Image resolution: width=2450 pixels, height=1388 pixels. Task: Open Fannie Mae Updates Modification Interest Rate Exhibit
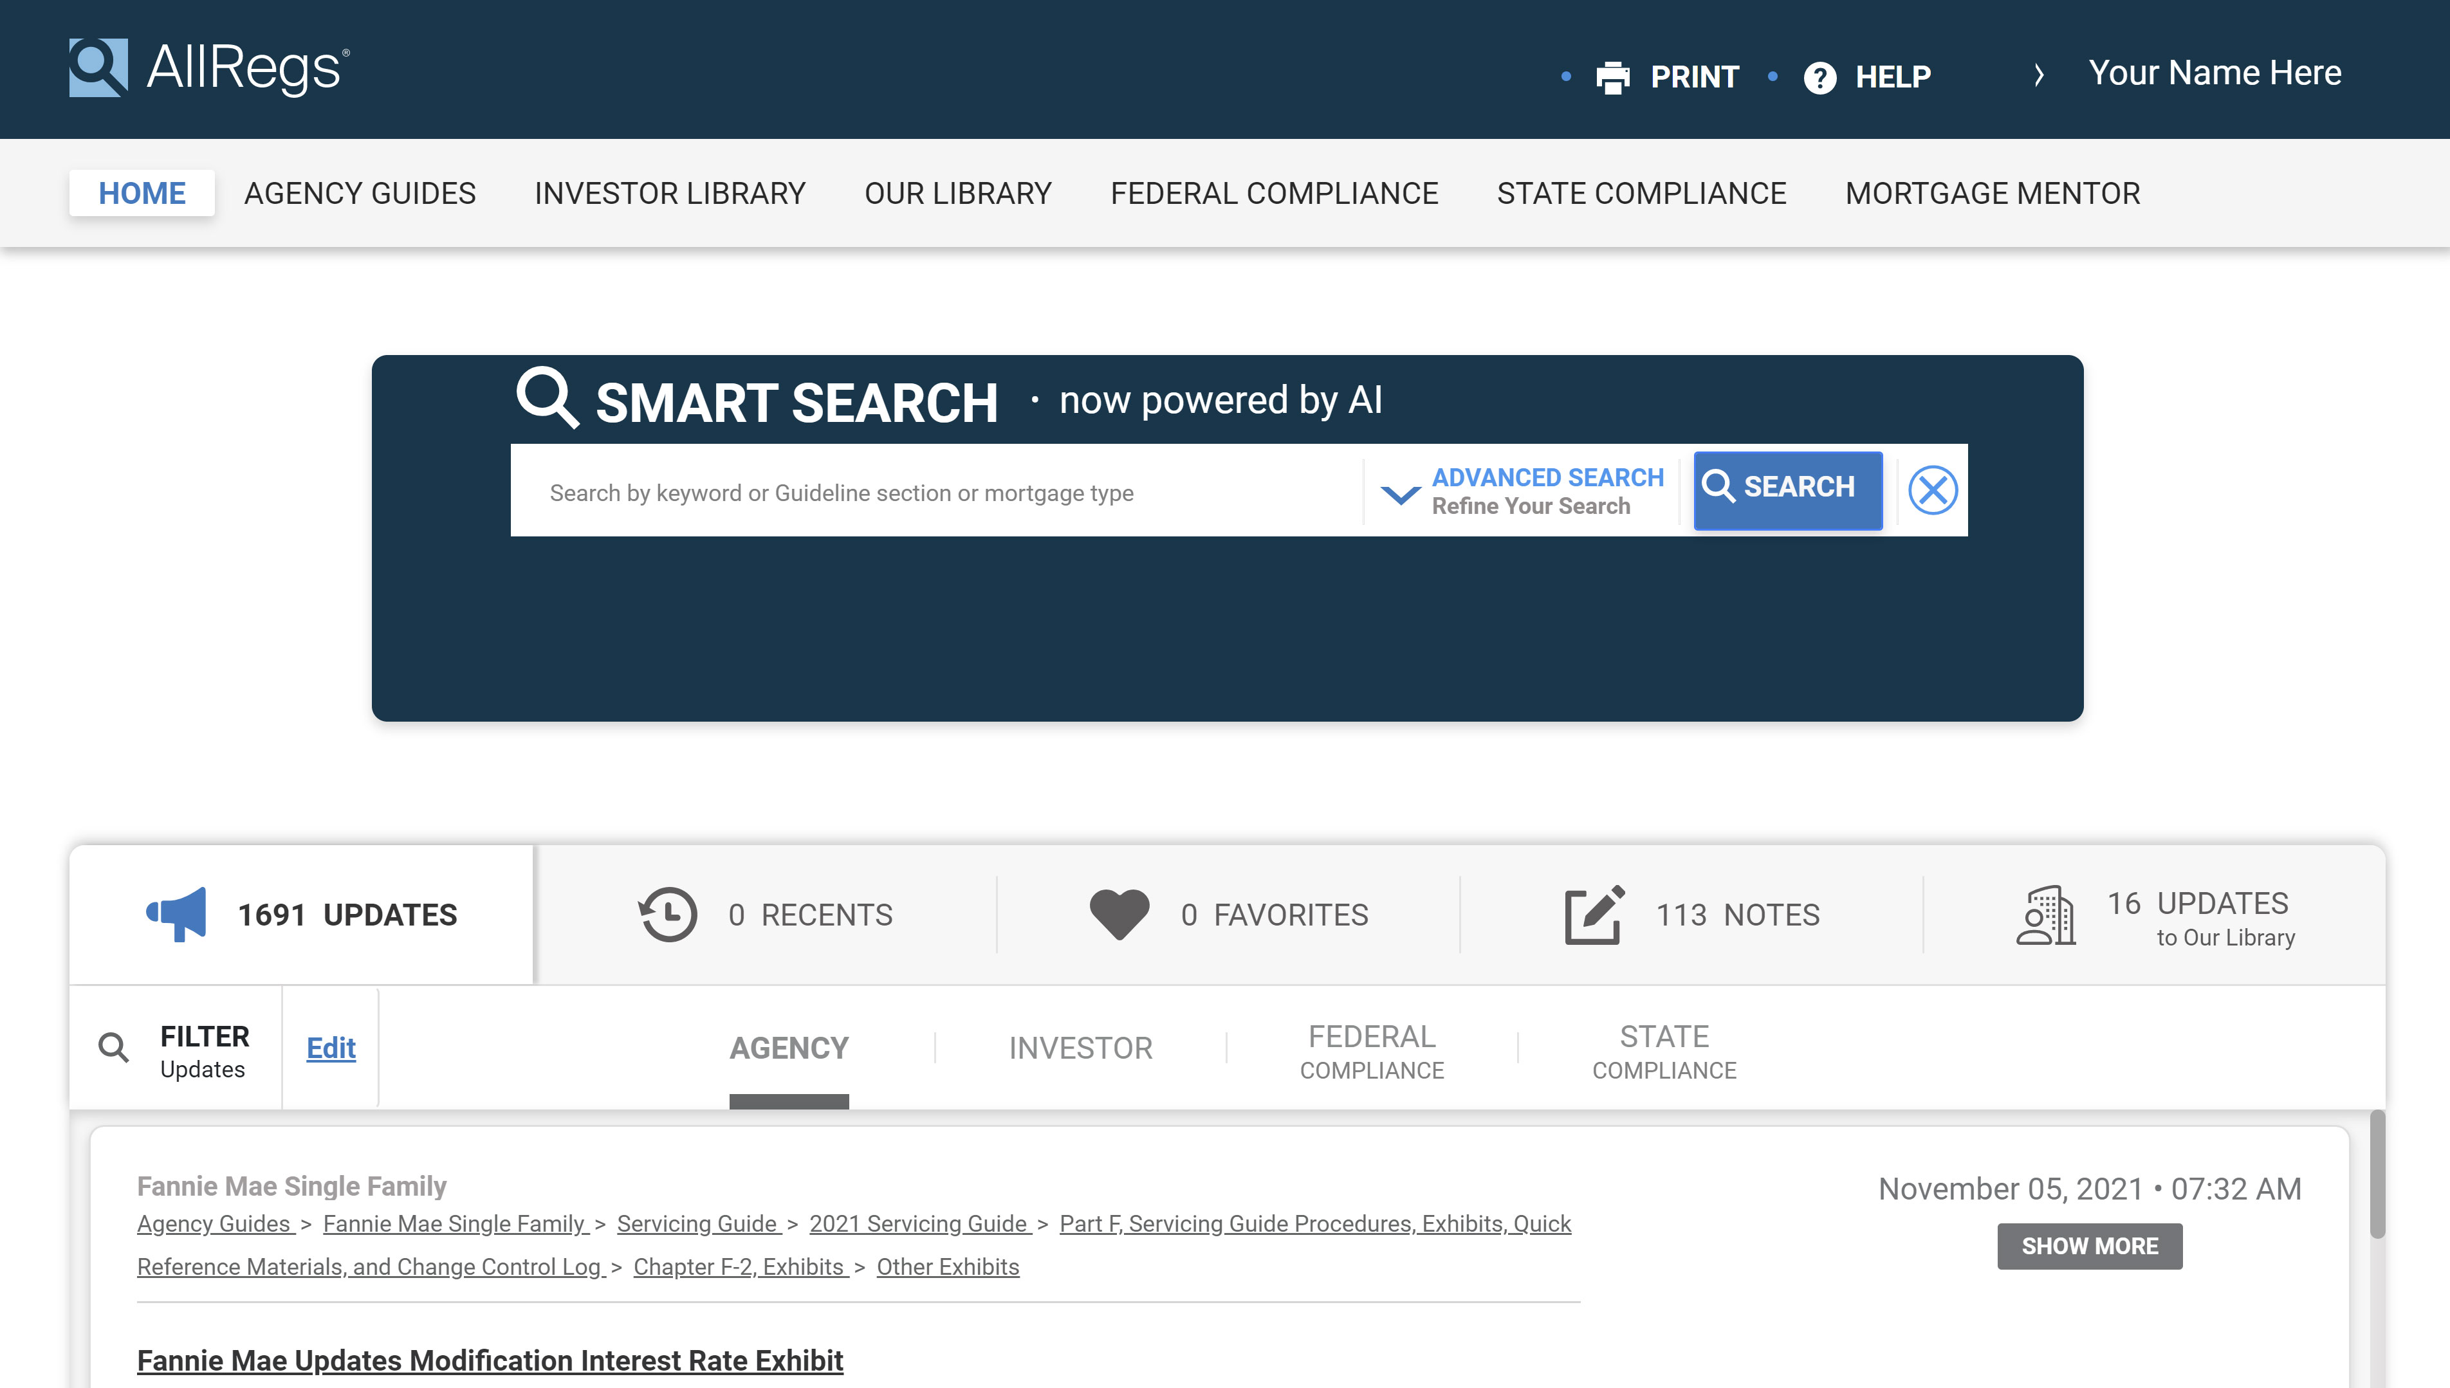tap(490, 1360)
